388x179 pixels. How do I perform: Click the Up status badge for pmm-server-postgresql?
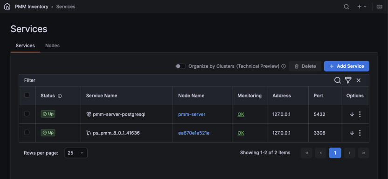click(48, 114)
